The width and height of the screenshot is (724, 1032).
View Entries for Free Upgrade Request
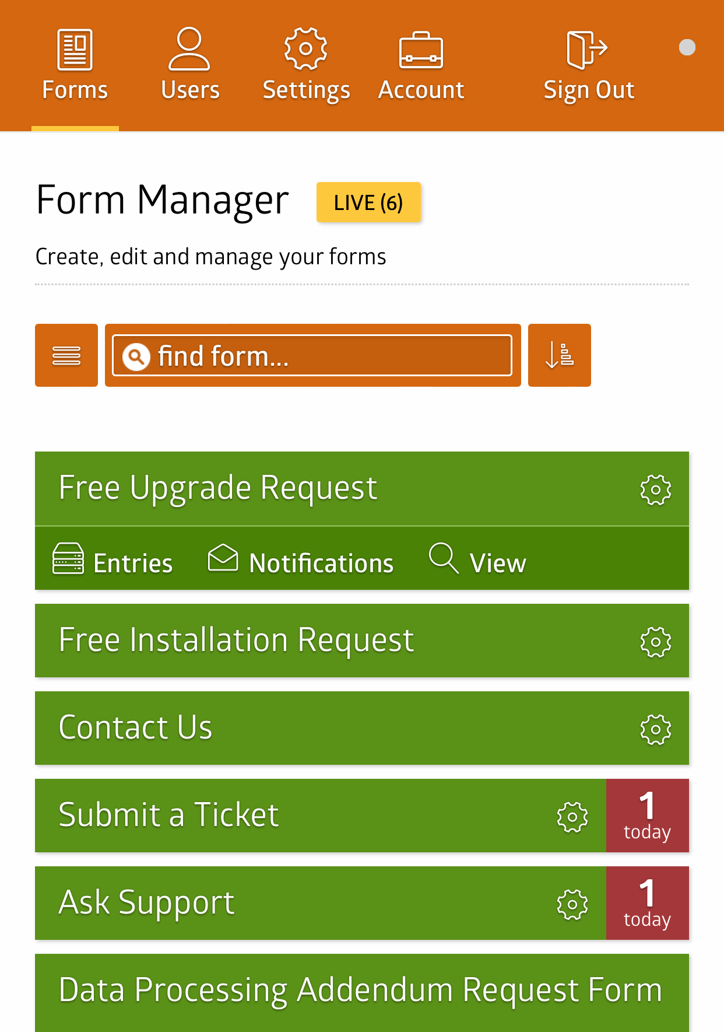113,561
